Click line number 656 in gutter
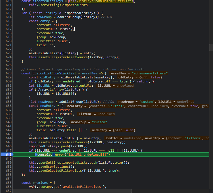This screenshot has width=213, height=193. (x=9, y=187)
